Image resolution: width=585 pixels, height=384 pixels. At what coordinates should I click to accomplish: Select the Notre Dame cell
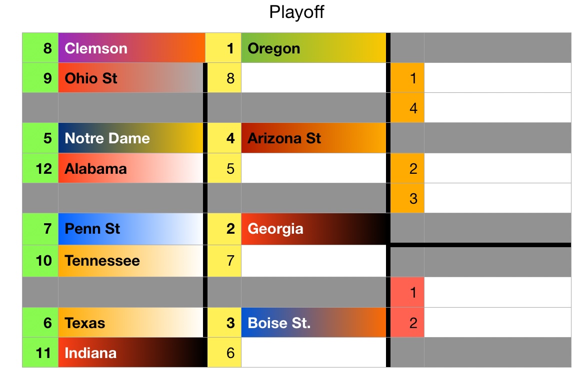[130, 138]
